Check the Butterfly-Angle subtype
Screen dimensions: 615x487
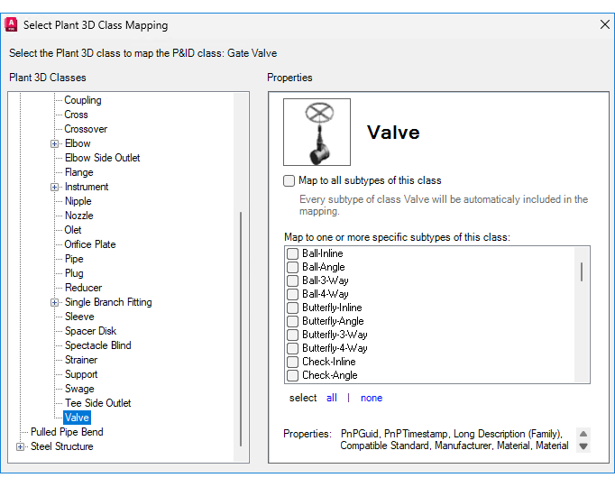(x=292, y=321)
